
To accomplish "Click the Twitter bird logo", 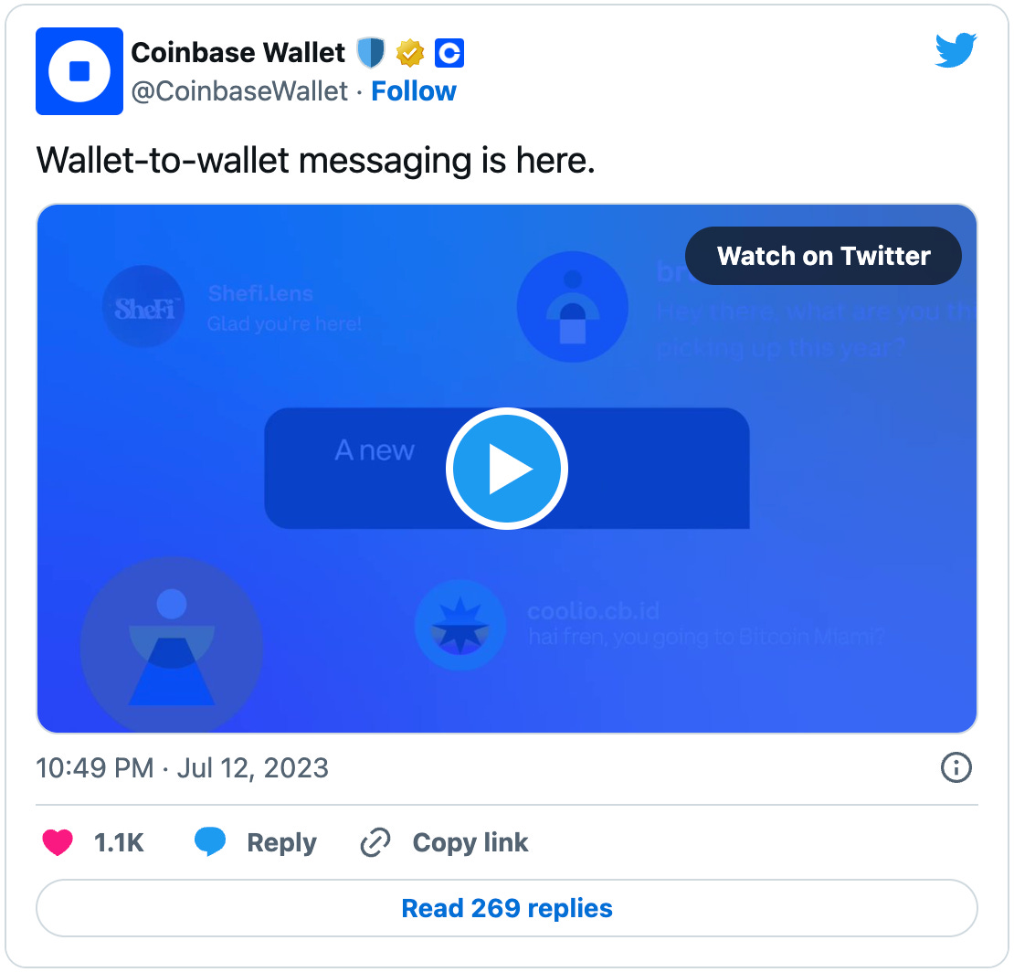I will point(956,50).
